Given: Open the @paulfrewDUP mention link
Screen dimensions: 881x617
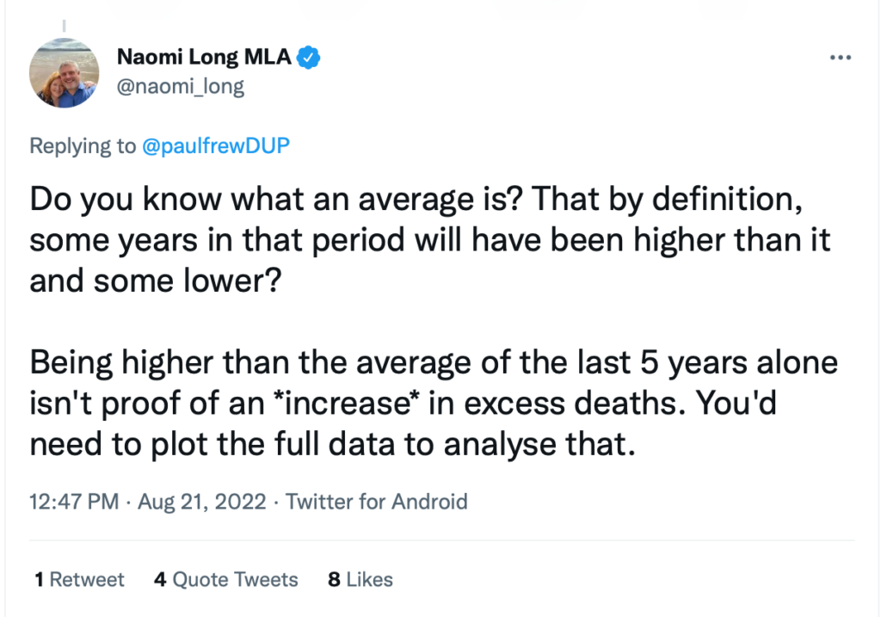Looking at the screenshot, I should (x=216, y=145).
